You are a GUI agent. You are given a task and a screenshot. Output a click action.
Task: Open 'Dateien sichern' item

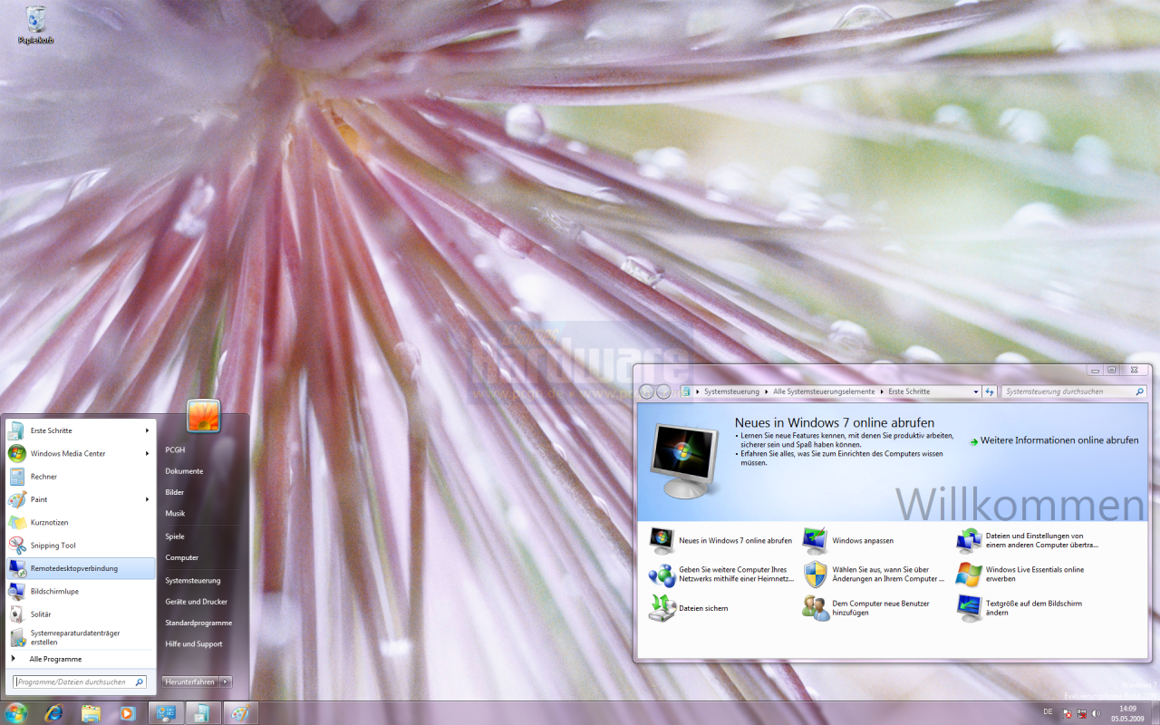pos(689,608)
